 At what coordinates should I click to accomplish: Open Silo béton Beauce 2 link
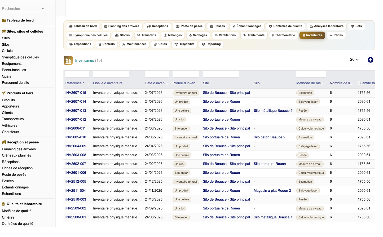[x=269, y=137]
